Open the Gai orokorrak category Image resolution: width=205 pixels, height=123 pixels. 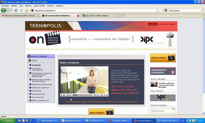38,97
